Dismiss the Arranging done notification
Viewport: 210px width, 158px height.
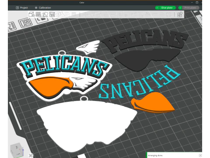click(x=200, y=155)
